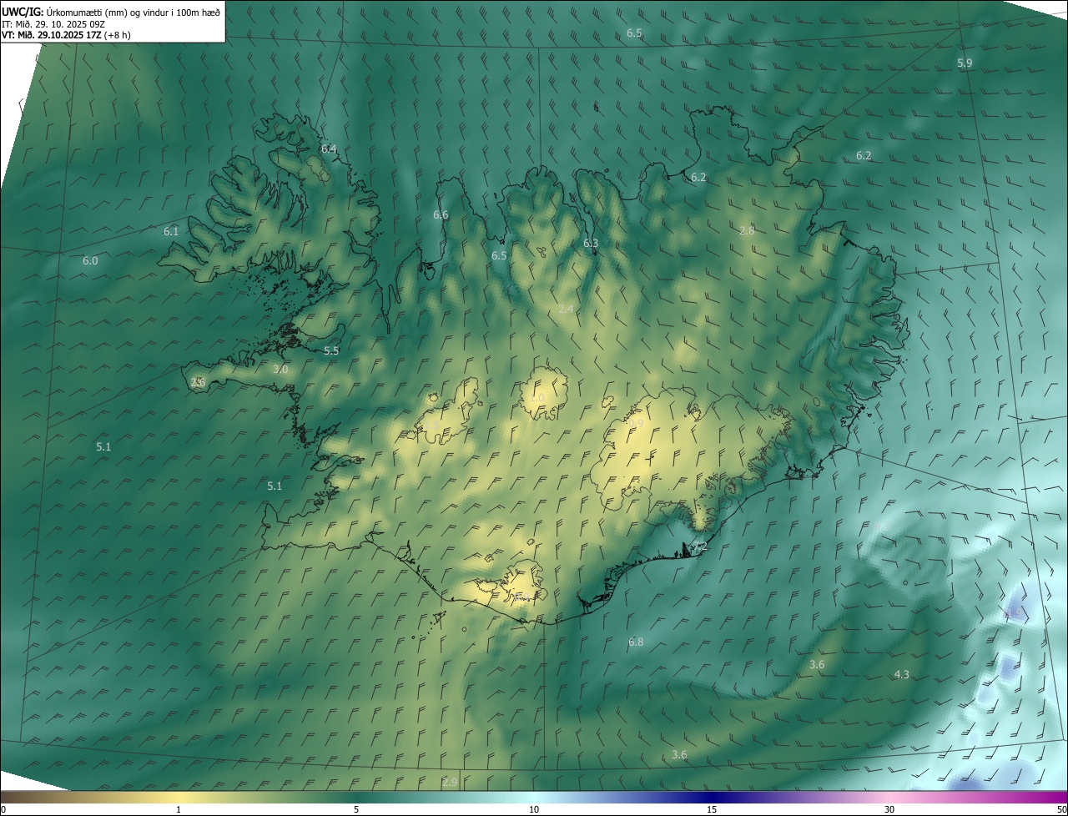Click the 5 tick on the color scale
Image resolution: width=1068 pixels, height=816 pixels.
356,810
